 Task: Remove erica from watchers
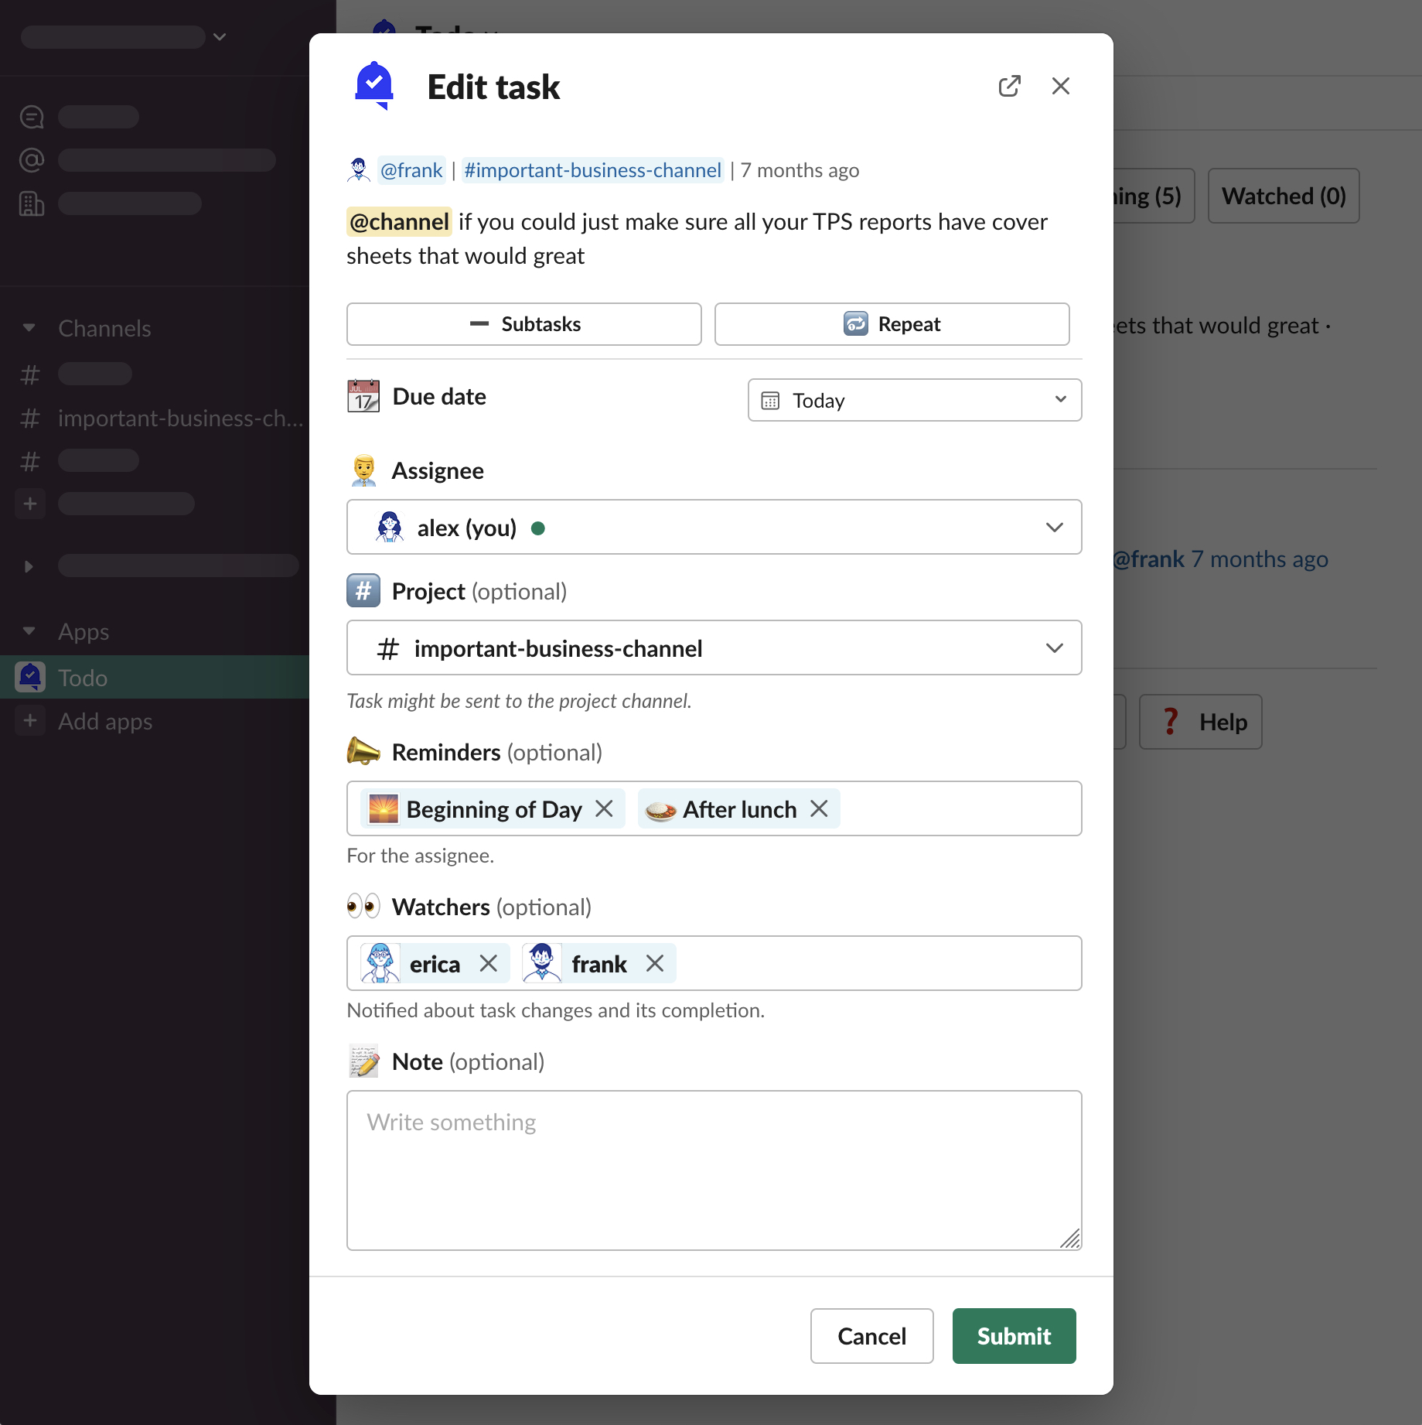pos(488,963)
